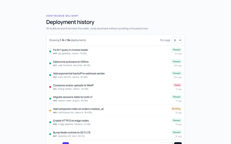
Task: Select metadata '#94 · api-gateway · mara.k · 1m 00s'
Action: [70, 53]
